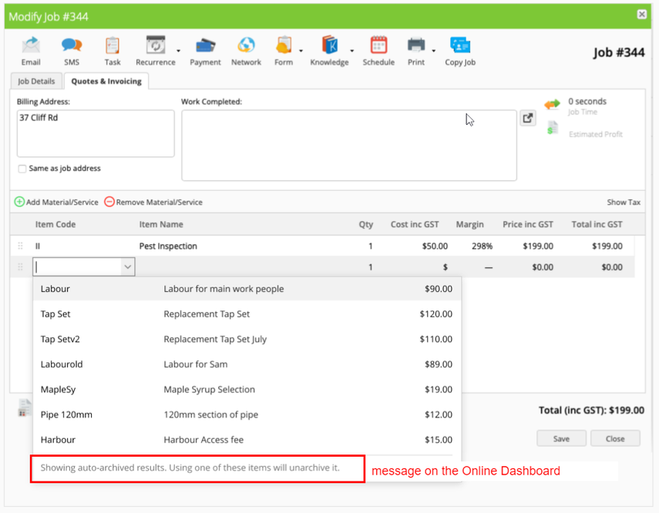
Task: Open the Schedule calendar icon
Action: tap(378, 45)
